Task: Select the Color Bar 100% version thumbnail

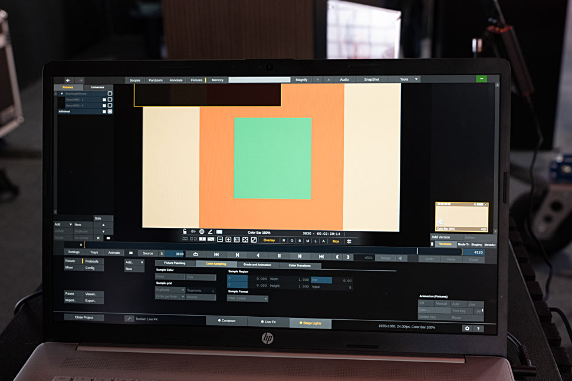Action: click(x=462, y=217)
